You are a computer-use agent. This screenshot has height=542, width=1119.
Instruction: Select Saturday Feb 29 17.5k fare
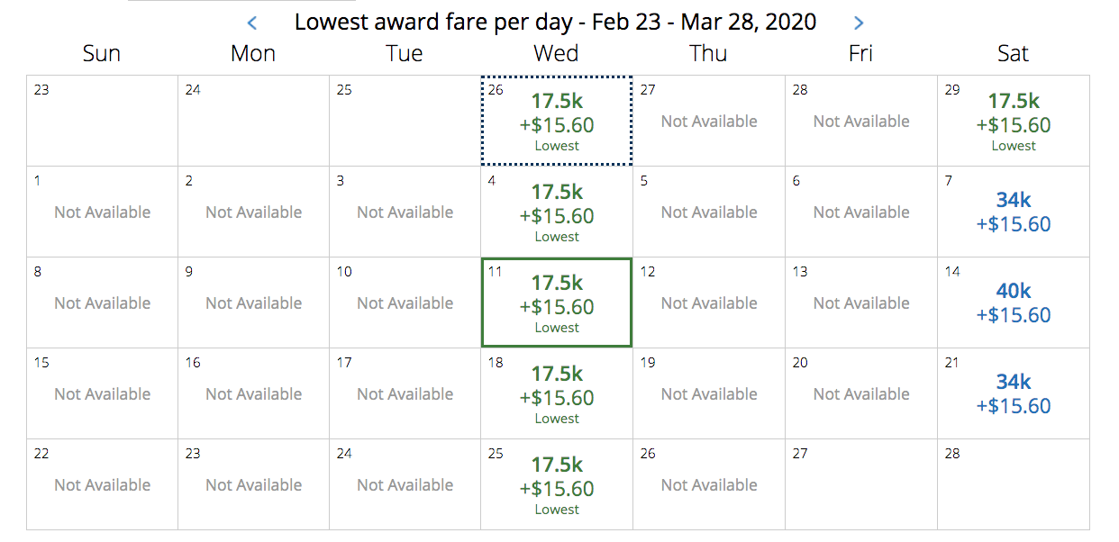tap(1014, 122)
